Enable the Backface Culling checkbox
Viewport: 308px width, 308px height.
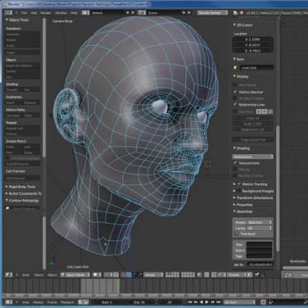tap(235, 175)
